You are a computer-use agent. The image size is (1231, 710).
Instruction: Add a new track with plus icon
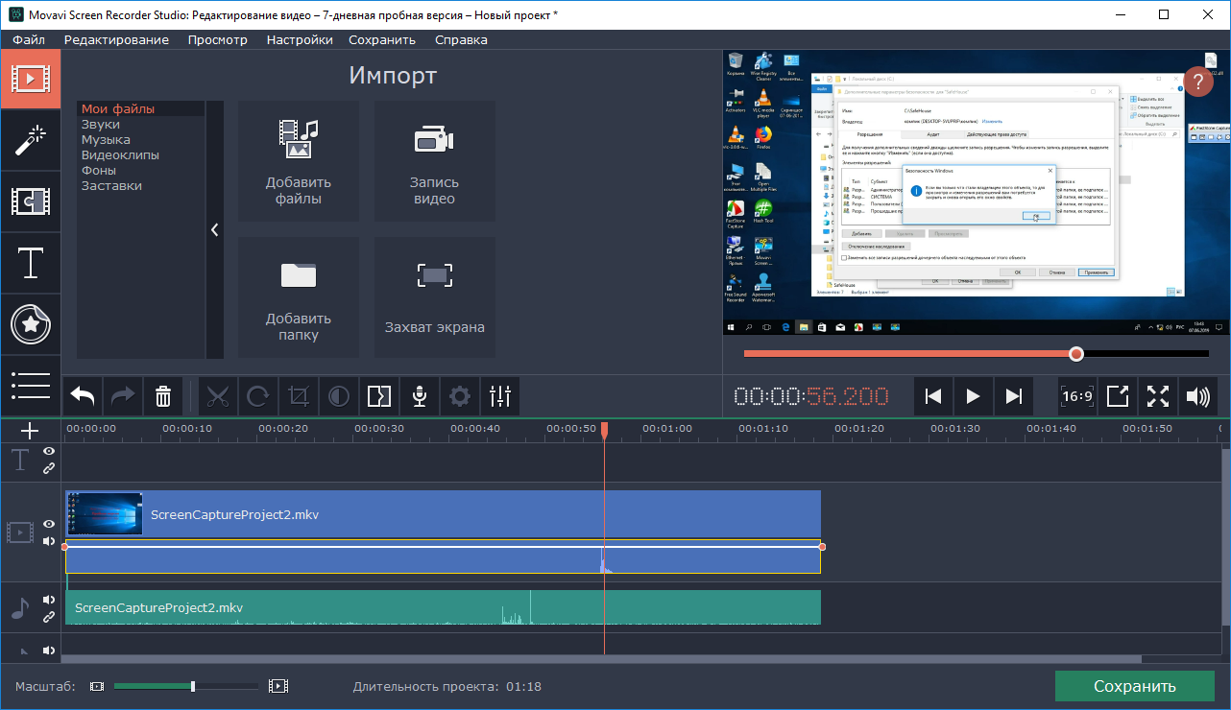pyautogui.click(x=30, y=431)
